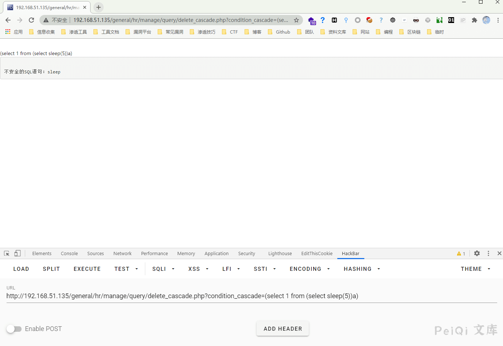Click the apps grid shortcut icon
This screenshot has height=346, width=503.
[x=8, y=32]
